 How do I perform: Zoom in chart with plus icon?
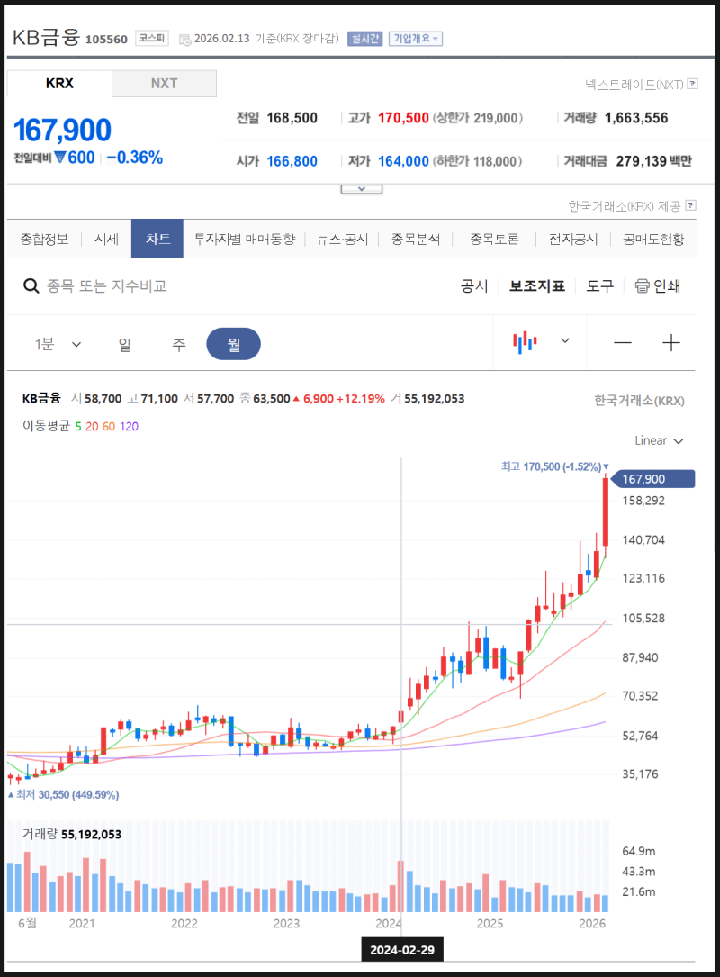[670, 343]
